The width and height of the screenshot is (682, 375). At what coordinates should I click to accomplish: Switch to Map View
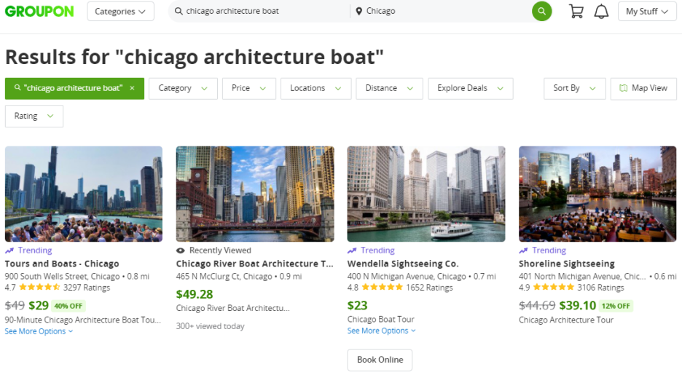(x=643, y=88)
